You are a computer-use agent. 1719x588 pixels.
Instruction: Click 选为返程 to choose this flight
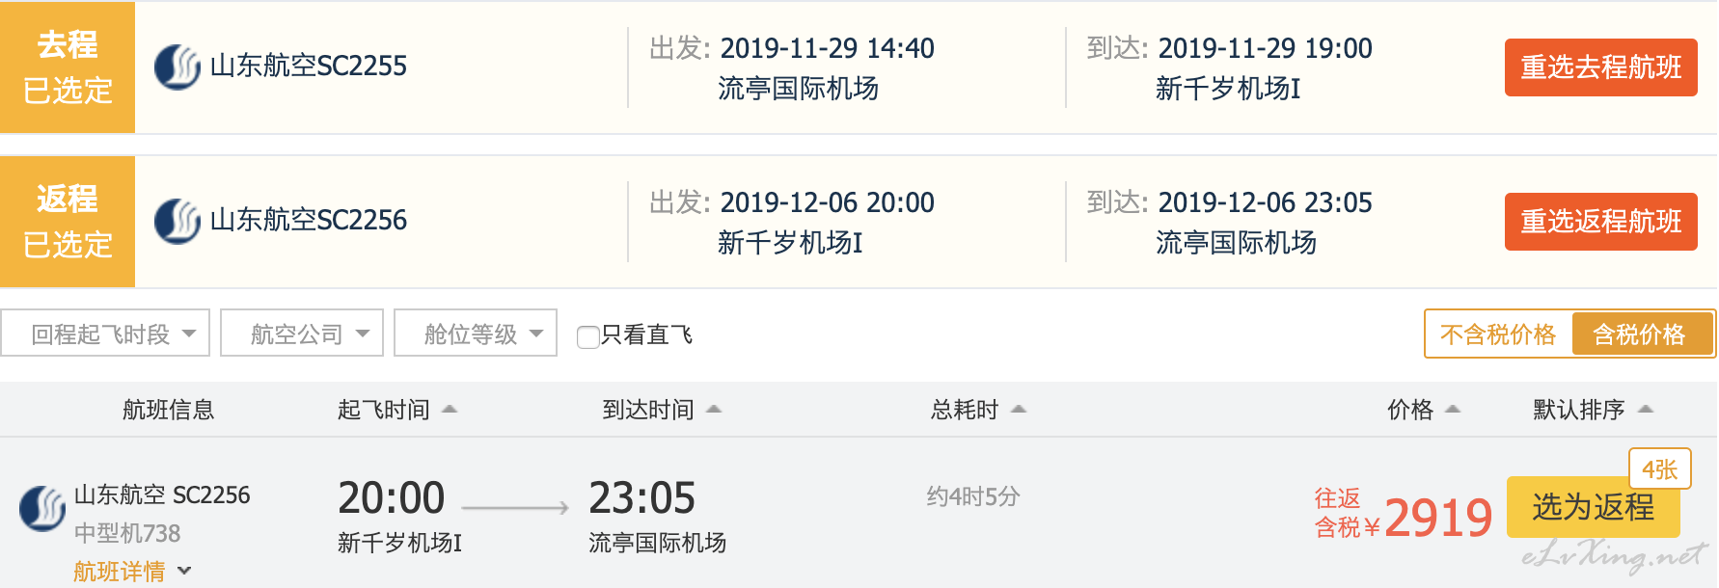(x=1593, y=507)
